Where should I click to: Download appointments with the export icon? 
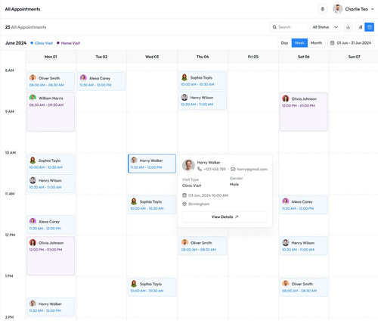(x=348, y=27)
